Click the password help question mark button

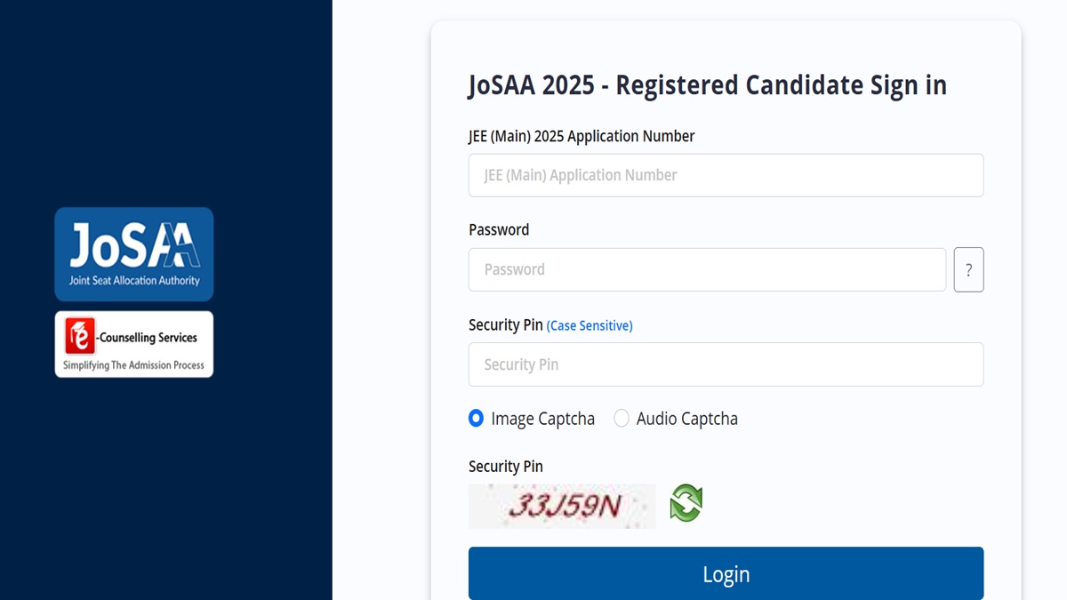point(968,269)
